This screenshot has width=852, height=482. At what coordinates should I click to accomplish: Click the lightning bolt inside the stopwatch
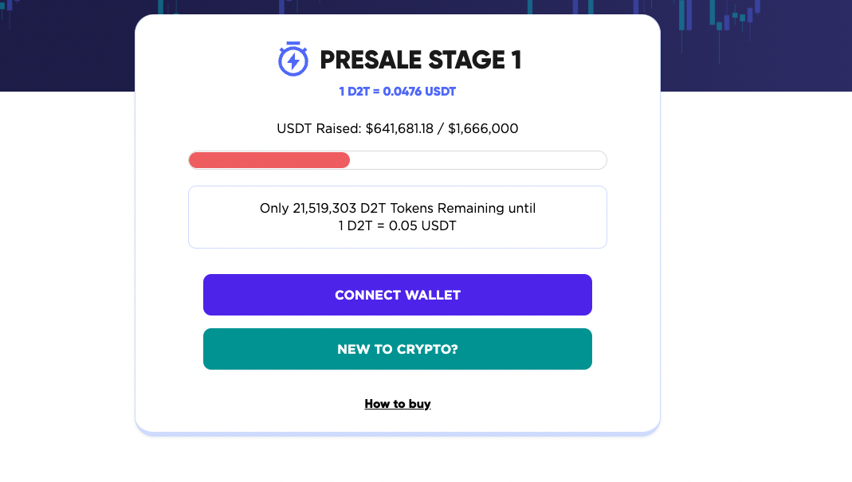(x=293, y=61)
